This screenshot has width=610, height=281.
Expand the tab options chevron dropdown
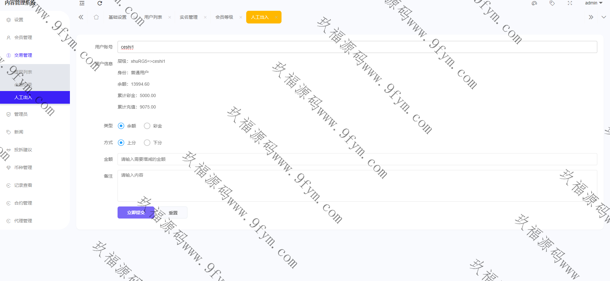tap(604, 17)
